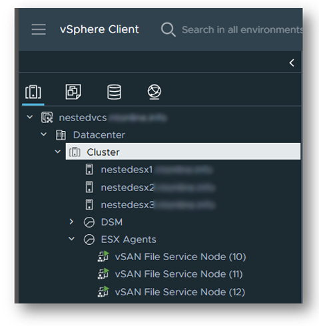Image resolution: width=319 pixels, height=326 pixels.
Task: Click the Datacenter icon
Action: pos(61,135)
